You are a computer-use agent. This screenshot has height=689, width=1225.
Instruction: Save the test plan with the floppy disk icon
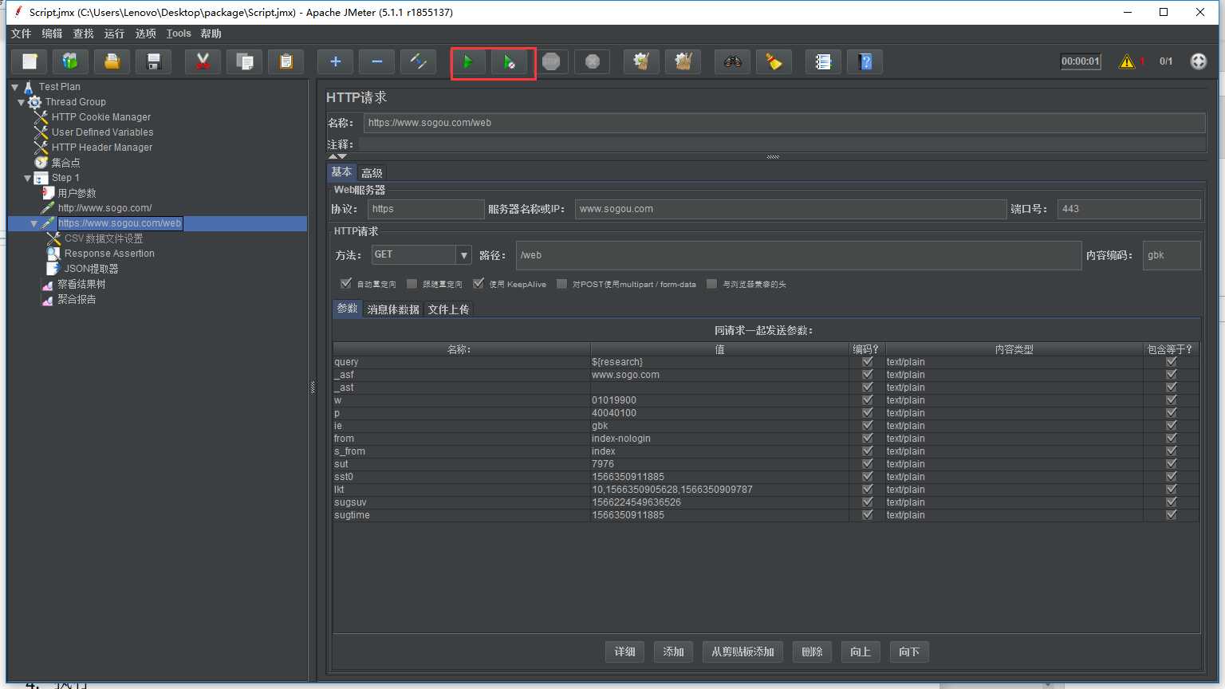[x=154, y=61]
